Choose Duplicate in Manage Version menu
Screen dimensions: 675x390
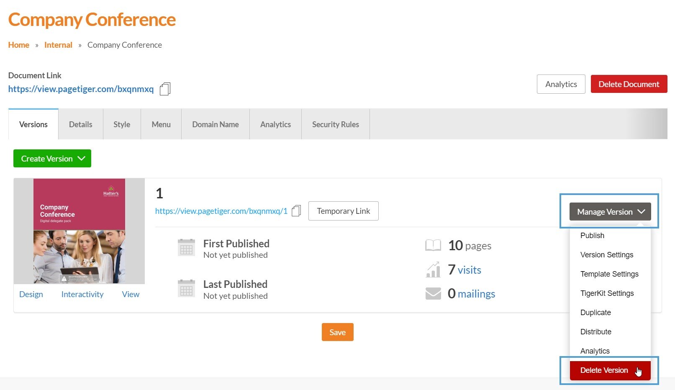coord(595,313)
